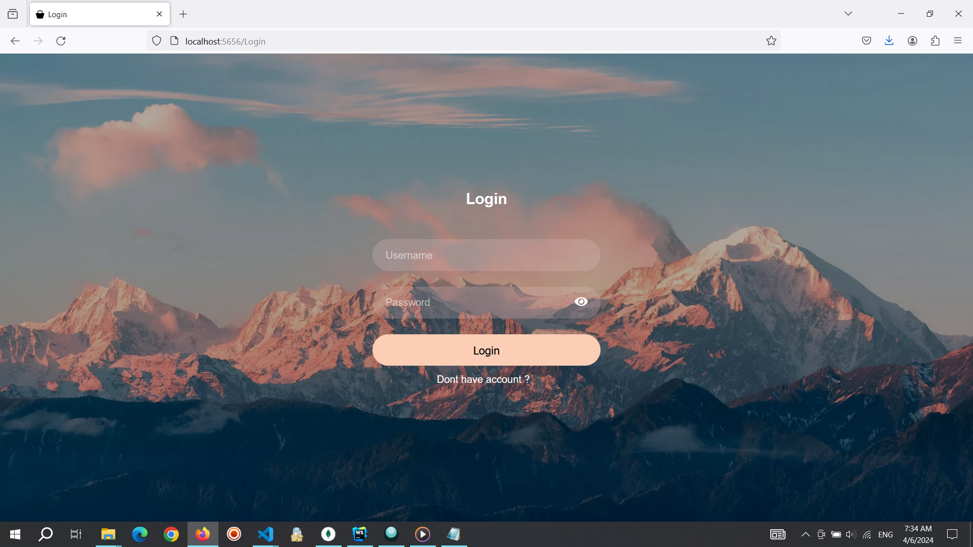Screen dimensions: 973x547
Task: Open Firefox application hamburger menu
Action: point(957,41)
